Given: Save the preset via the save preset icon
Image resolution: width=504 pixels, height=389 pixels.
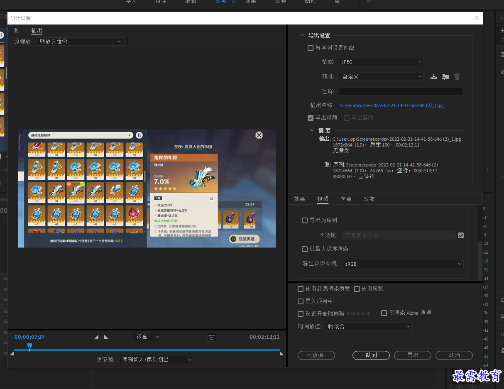Looking at the screenshot, I should [434, 77].
